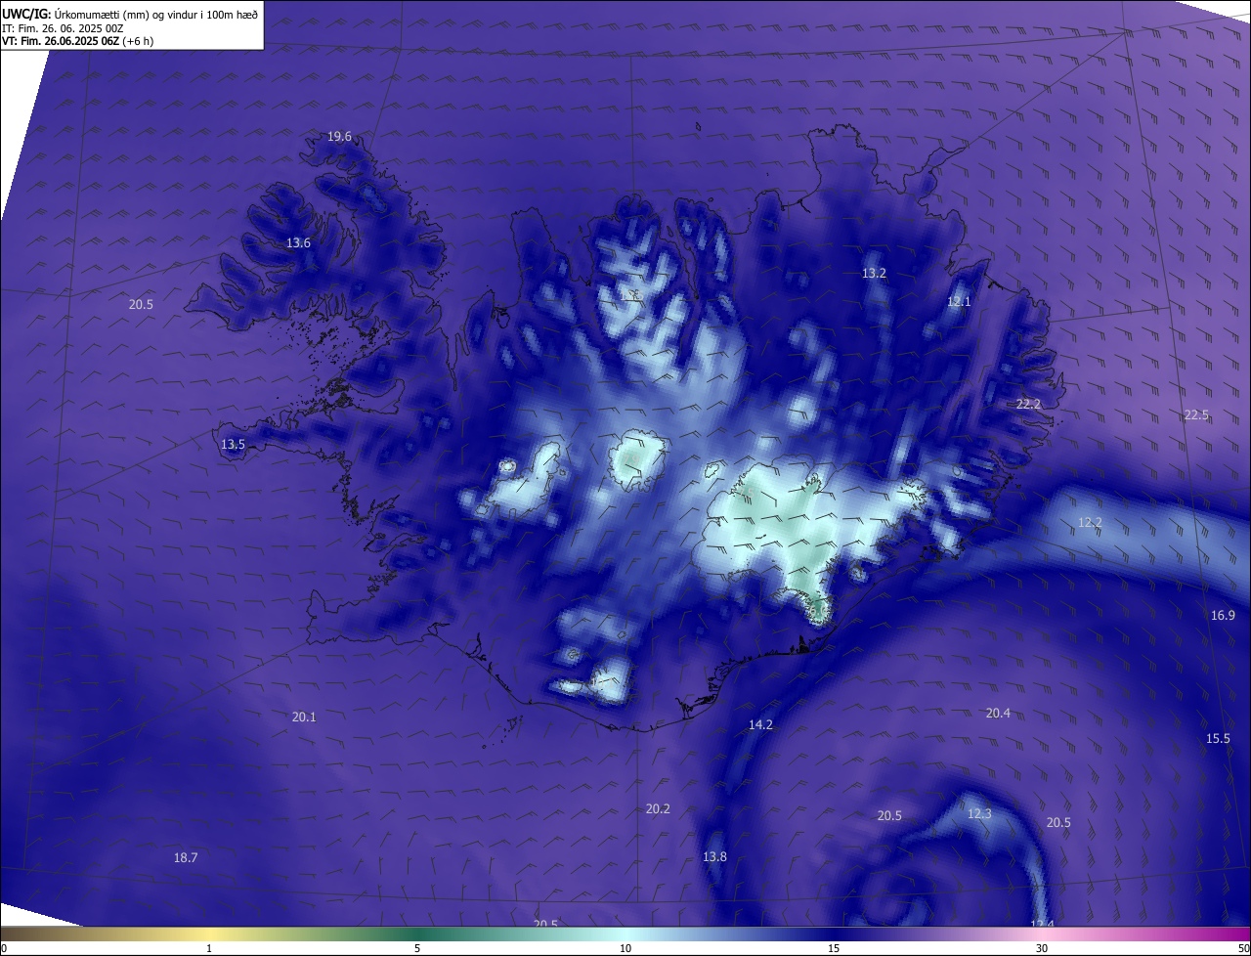Viewport: 1251px width, 956px height.
Task: Click the 14.2 value label
Action: [760, 724]
